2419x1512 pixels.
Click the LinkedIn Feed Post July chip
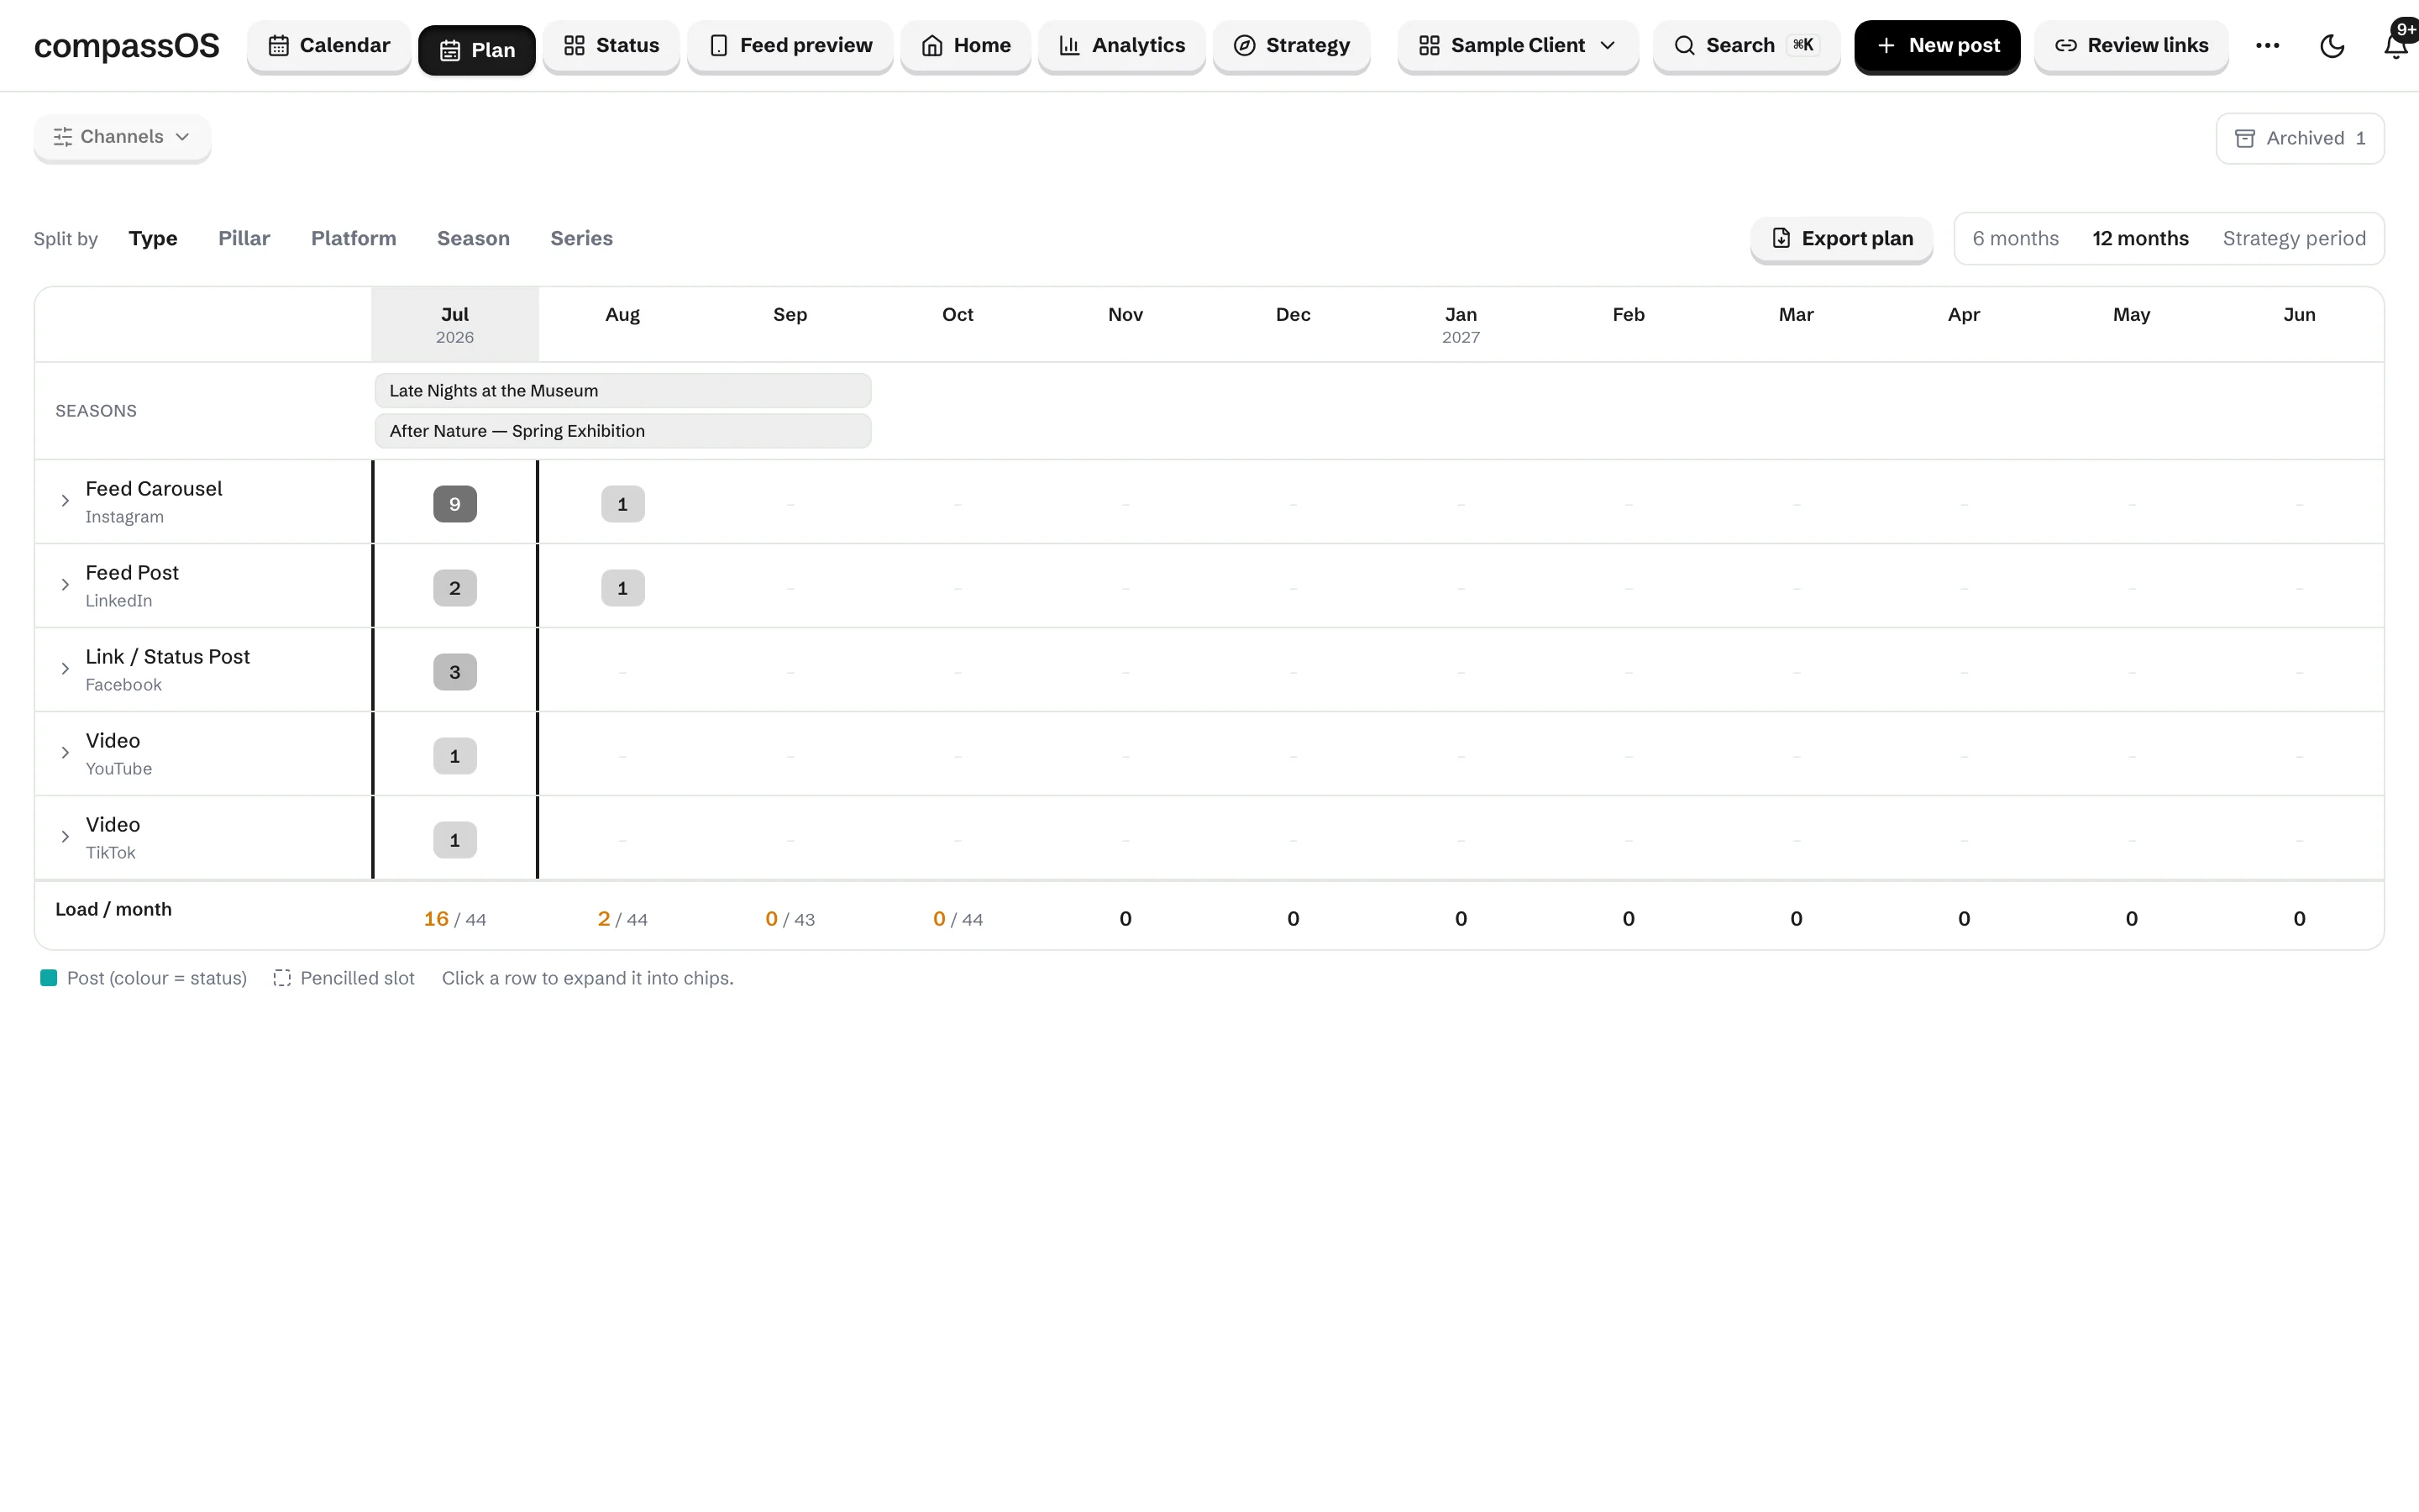point(454,588)
